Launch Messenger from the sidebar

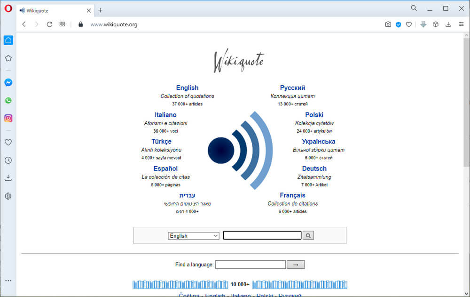(x=8, y=82)
